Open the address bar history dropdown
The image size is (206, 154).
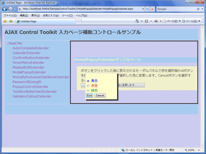pyautogui.click(x=143, y=9)
